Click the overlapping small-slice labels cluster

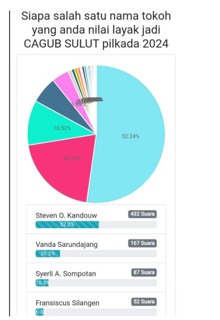[x=89, y=101]
